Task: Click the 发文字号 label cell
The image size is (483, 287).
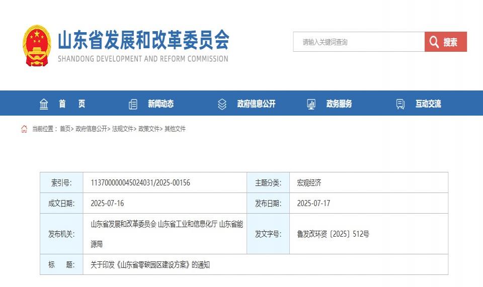Action: point(268,234)
